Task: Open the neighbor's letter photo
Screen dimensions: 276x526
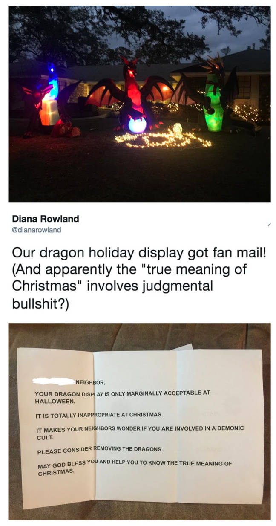Action: [139, 421]
